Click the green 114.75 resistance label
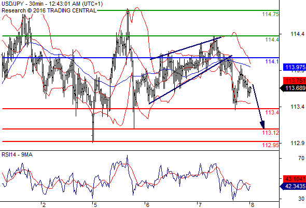The width and height of the screenshot is (306, 208). 270,14
